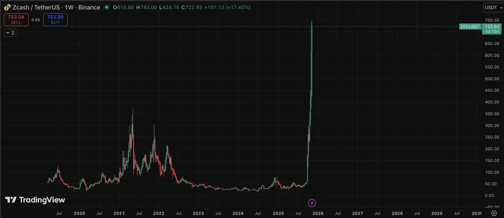Viewport: 504px width, 218px height.
Task: Click the 2021 time axis label
Action: pyautogui.click(x=119, y=213)
